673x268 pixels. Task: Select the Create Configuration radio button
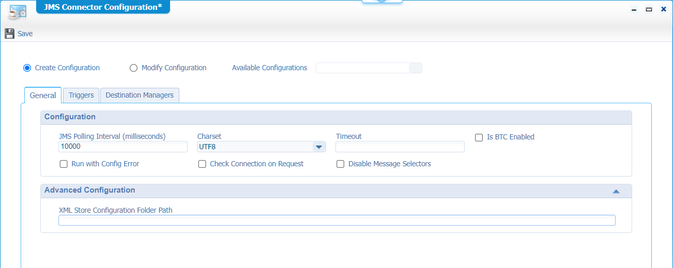coord(27,68)
